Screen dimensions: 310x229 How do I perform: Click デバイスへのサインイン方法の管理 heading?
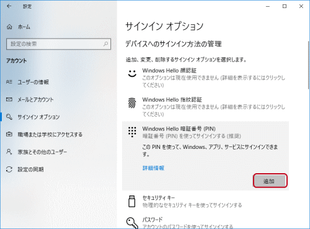[174, 44]
